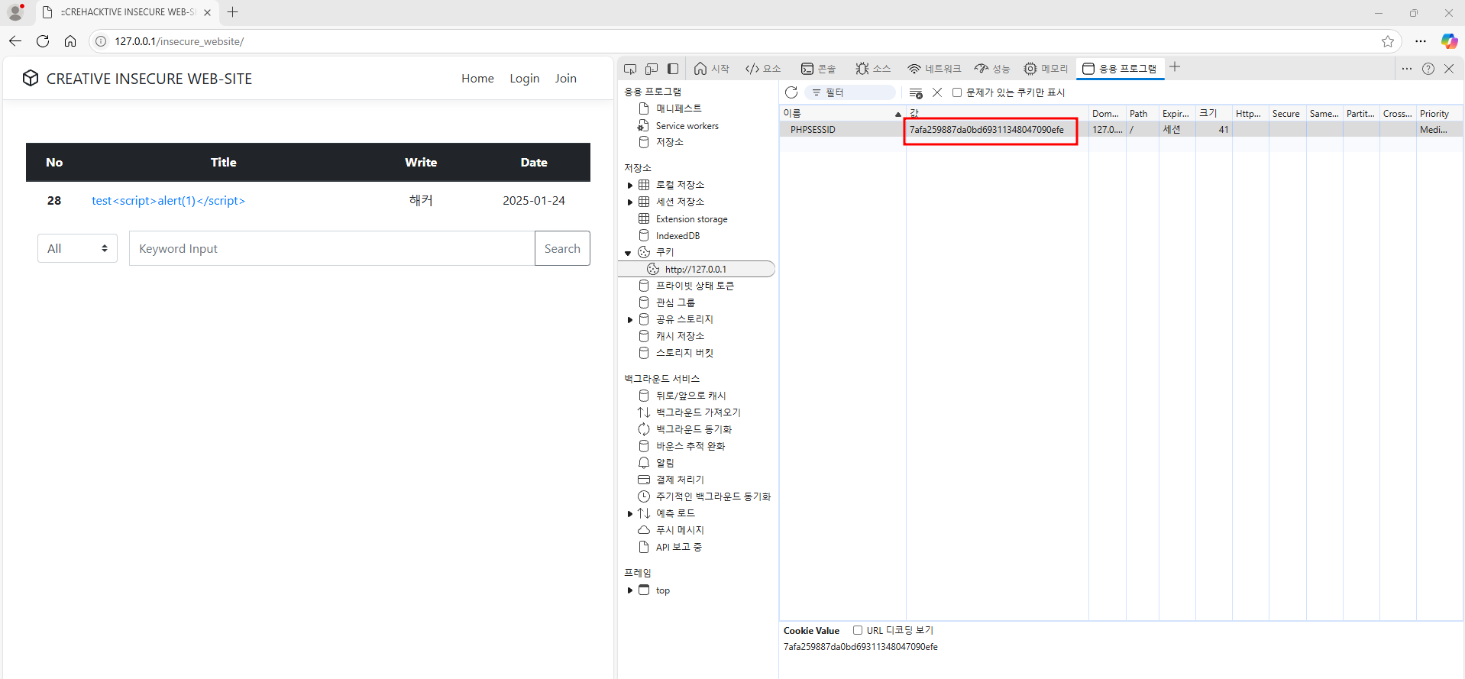
Task: Open 프라이빗 상태 토큰 item
Action: (x=694, y=286)
